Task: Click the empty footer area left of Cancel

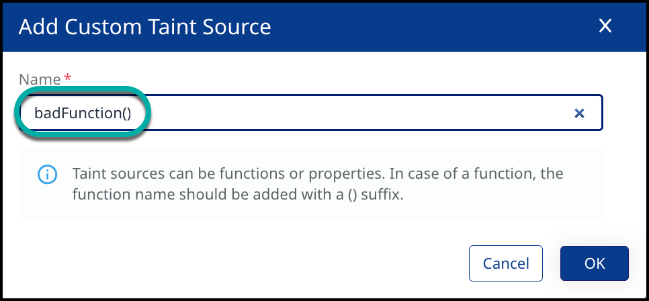Action: tap(235, 263)
